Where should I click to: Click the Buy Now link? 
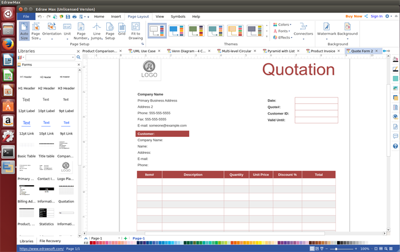pyautogui.click(x=354, y=17)
